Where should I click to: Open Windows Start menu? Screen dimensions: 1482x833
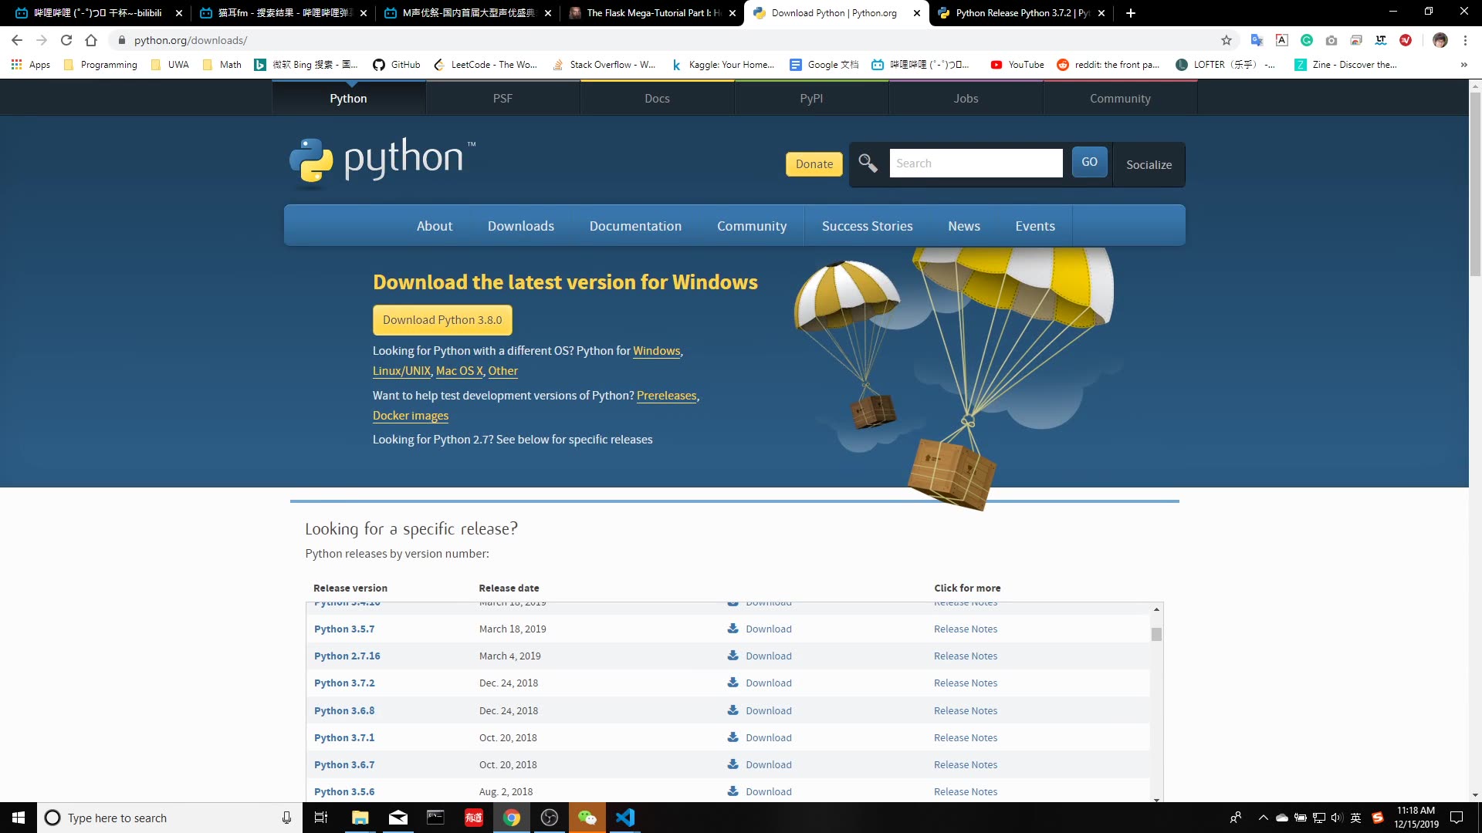(x=19, y=818)
